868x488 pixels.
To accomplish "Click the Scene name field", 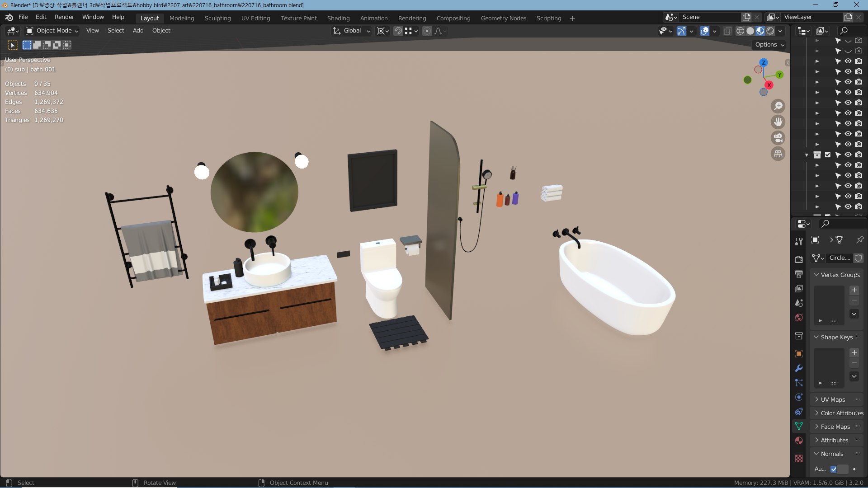I will pos(710,17).
